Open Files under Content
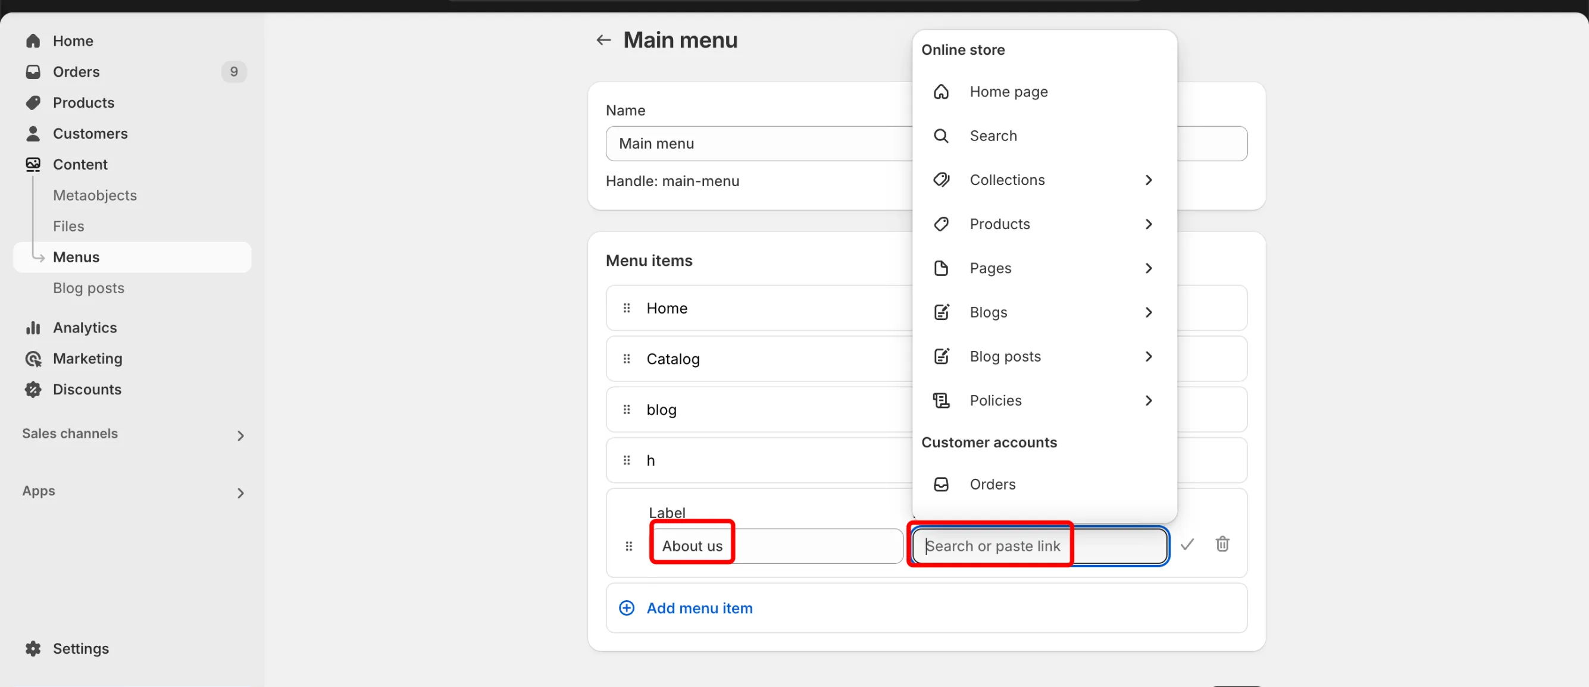 click(68, 225)
